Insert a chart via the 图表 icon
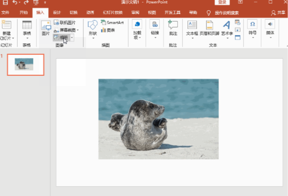Viewport: 288px width, 196px height. pos(111,30)
